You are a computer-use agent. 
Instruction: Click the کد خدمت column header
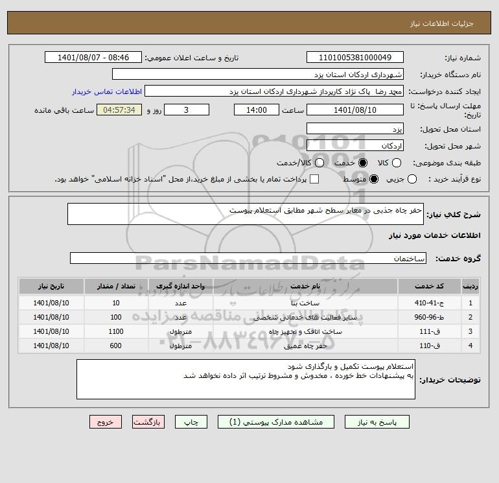click(x=429, y=286)
